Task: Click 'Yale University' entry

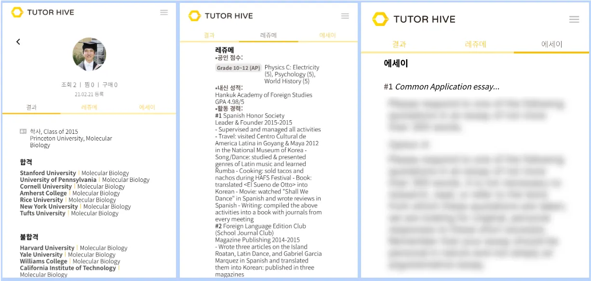Action: (41, 255)
